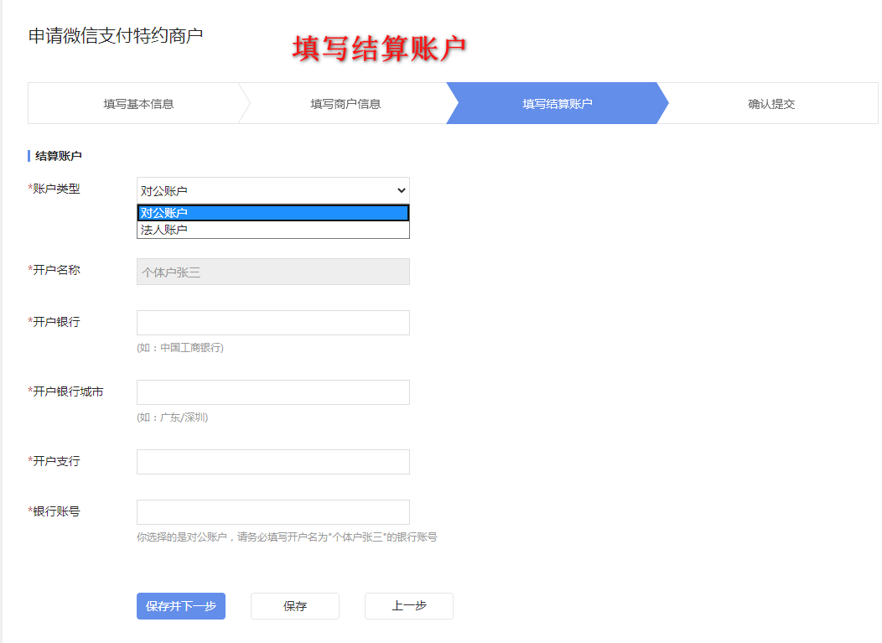Click the 银行账号 note about 个体户张三
Screen dimensions: 882x643
point(287,537)
